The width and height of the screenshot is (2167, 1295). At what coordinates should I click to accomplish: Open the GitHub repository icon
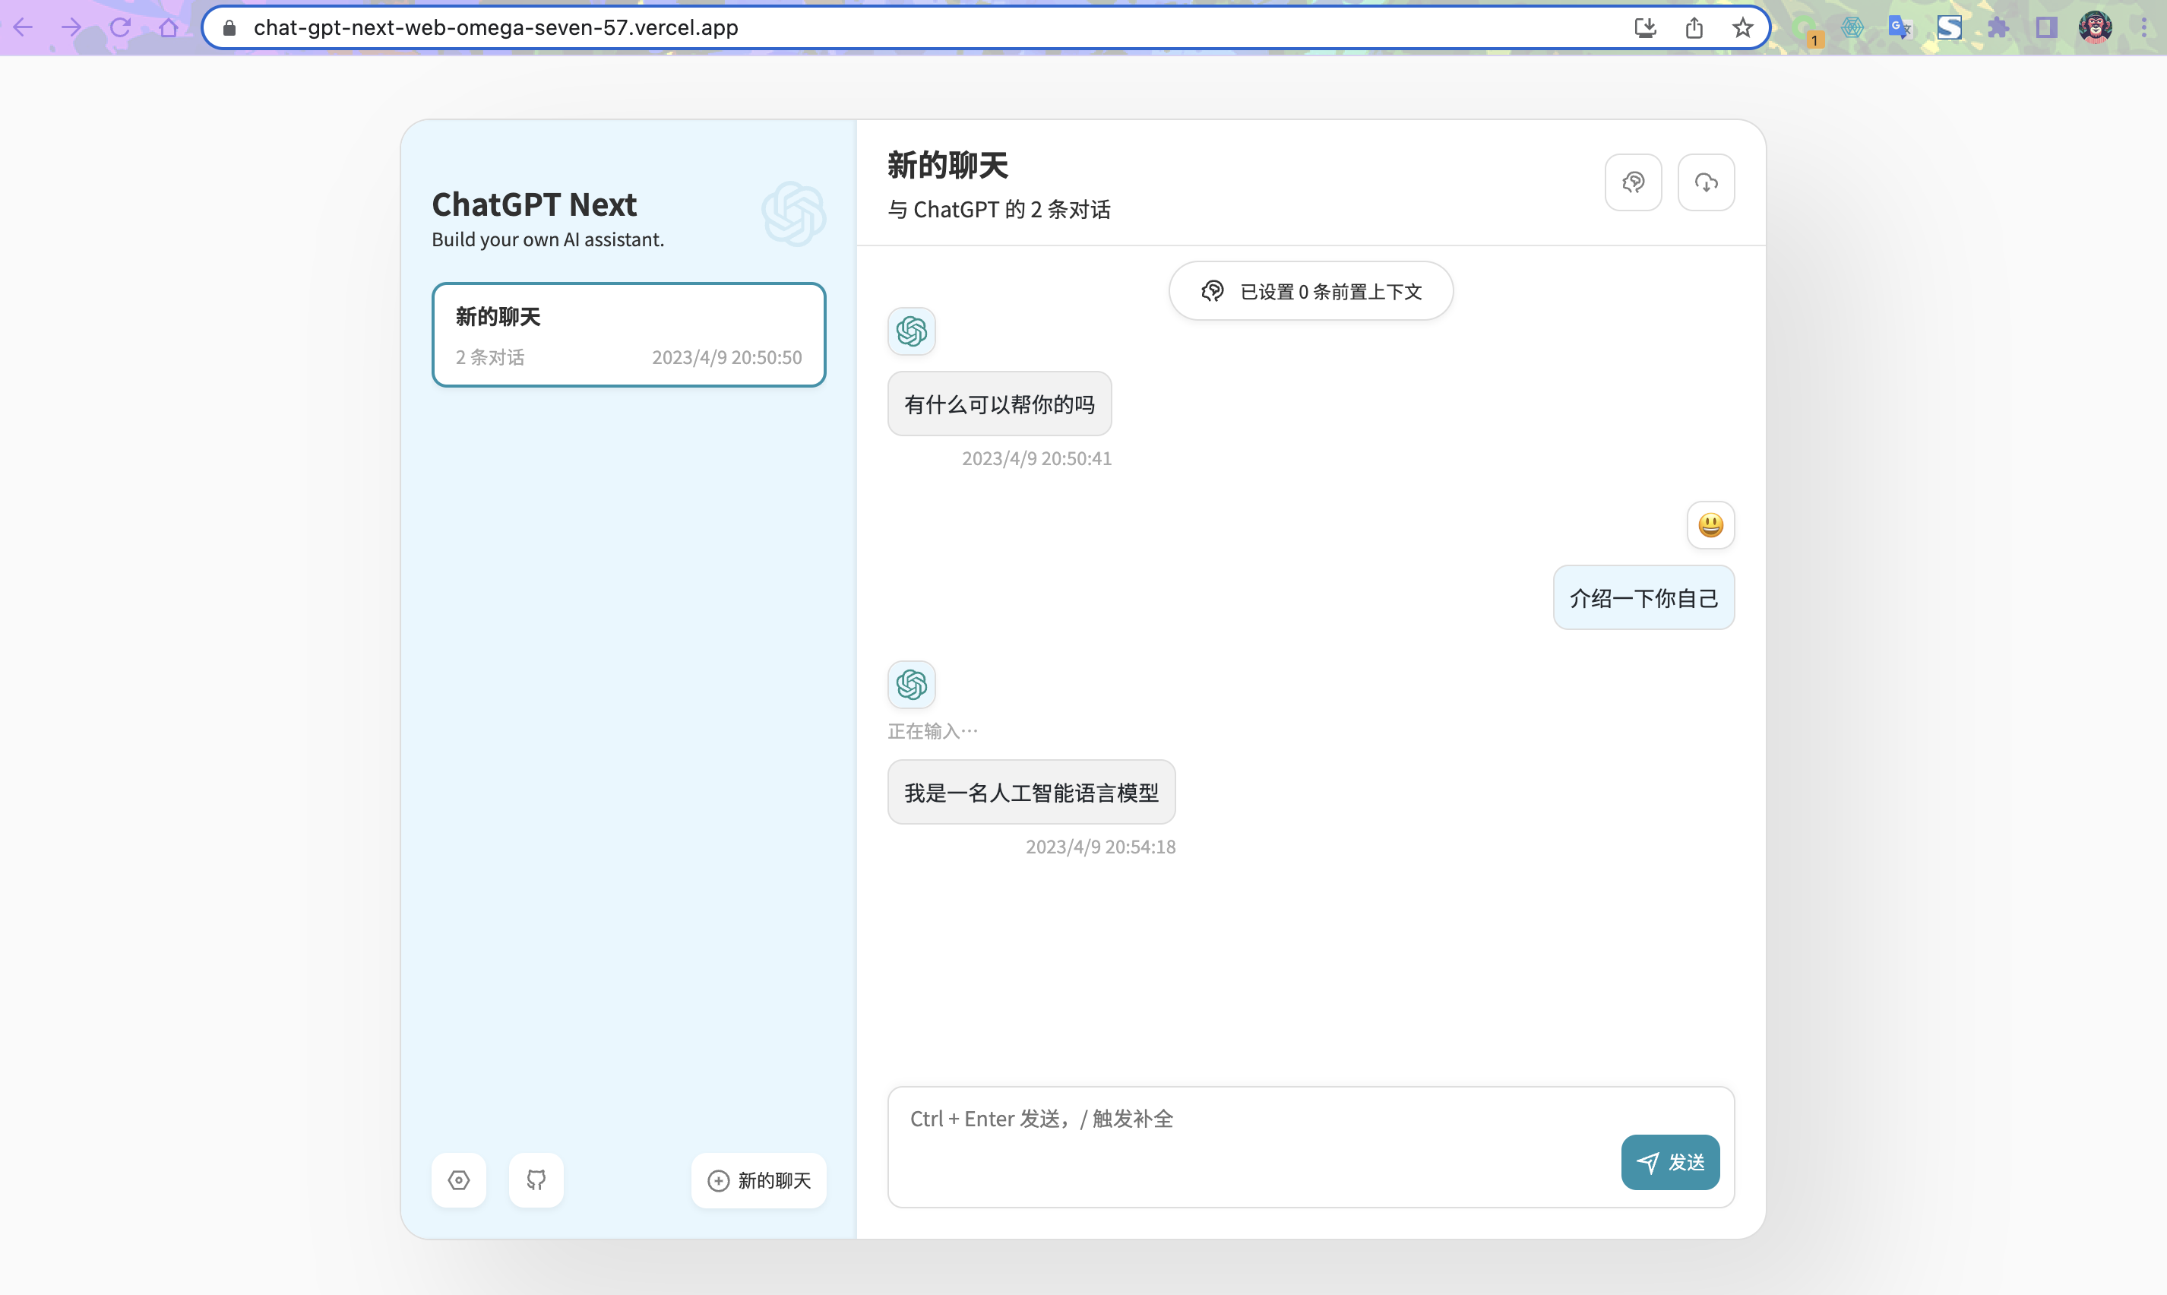click(x=536, y=1179)
